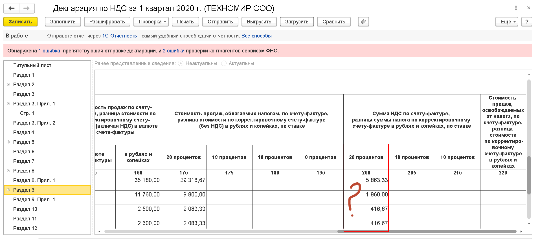The width and height of the screenshot is (538, 239).
Task: Select Раздел 3. Прил. 2 in the tree
Action: [34, 123]
